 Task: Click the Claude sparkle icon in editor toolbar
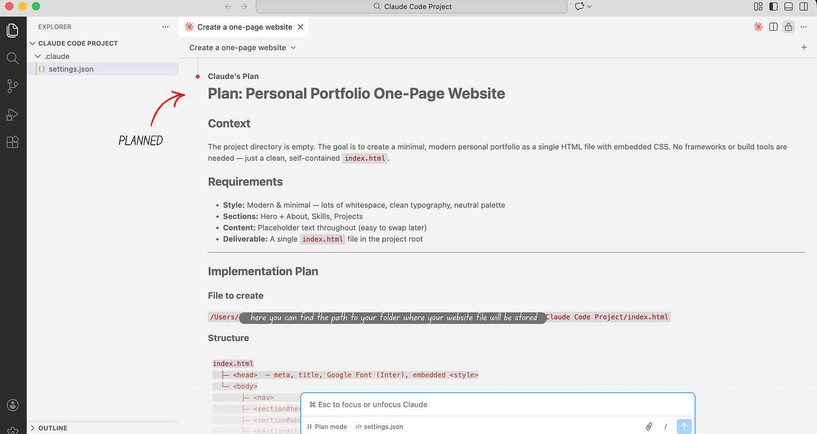[x=758, y=26]
